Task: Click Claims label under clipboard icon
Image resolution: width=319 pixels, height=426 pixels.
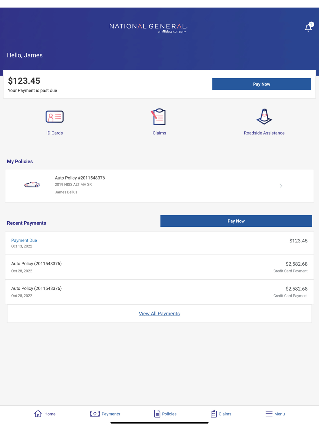Action: point(159,133)
